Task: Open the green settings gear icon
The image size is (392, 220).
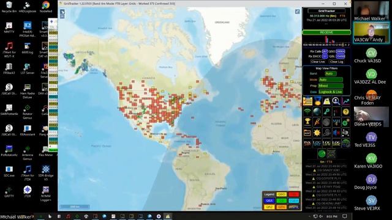Action: 345,122
